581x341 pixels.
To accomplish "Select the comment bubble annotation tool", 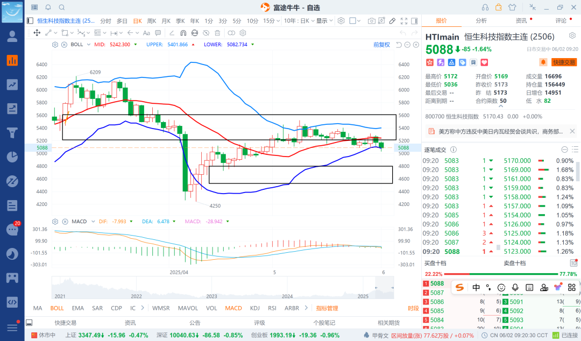I will point(158,33).
